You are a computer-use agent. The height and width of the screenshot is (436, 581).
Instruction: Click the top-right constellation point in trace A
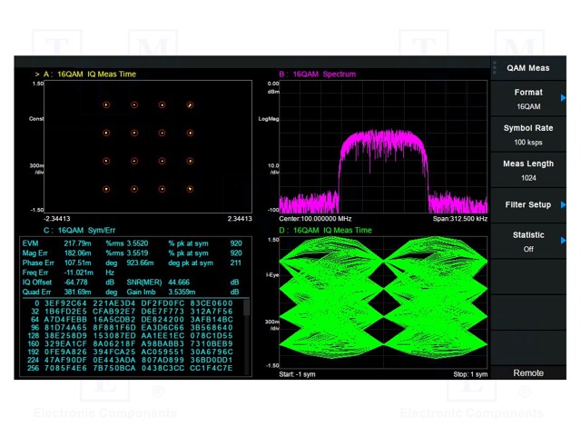click(190, 105)
